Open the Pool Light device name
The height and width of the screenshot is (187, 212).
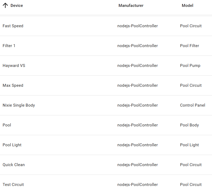tap(12, 145)
